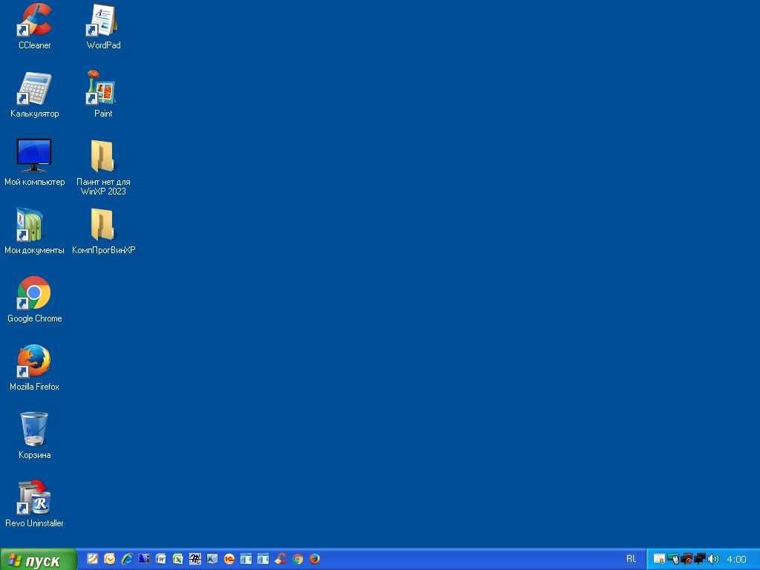
Task: Click the network tray icon with red mark
Action: click(x=686, y=560)
